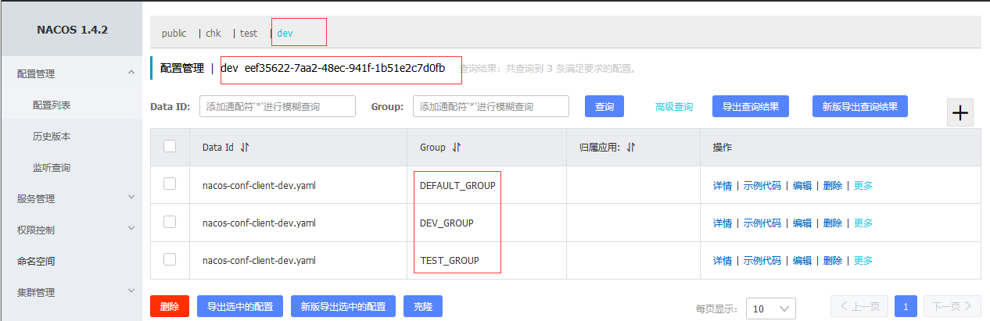The height and width of the screenshot is (321, 990).
Task: Open the page size dropdown showing 10
Action: click(x=770, y=309)
